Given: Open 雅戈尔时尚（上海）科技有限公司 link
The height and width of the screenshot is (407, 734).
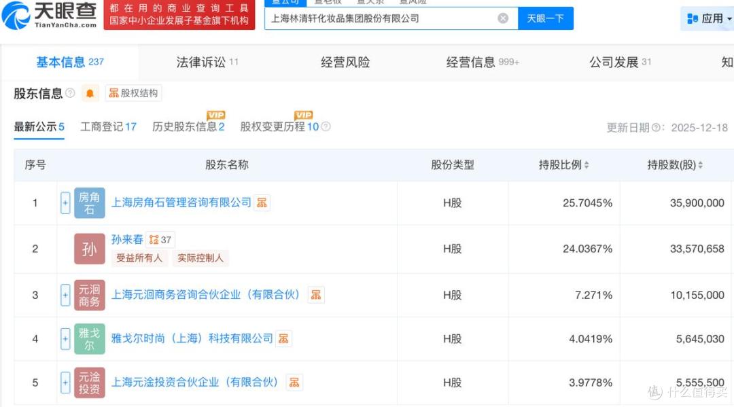Looking at the screenshot, I should coord(192,338).
